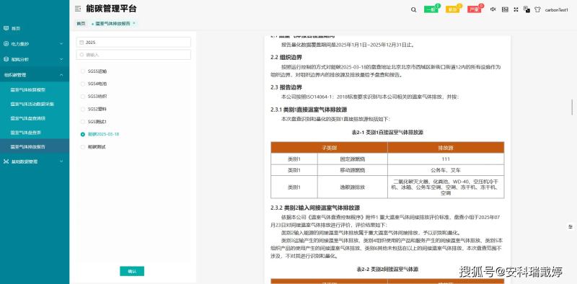The width and height of the screenshot is (577, 284).
Task: Click heading 2.3.2 类别2输入间接温室气体排放源
Action: pyautogui.click(x=315, y=208)
